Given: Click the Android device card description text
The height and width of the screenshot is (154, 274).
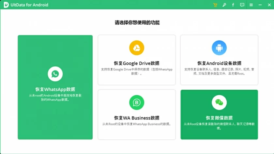Looking at the screenshot, I should point(219,71).
